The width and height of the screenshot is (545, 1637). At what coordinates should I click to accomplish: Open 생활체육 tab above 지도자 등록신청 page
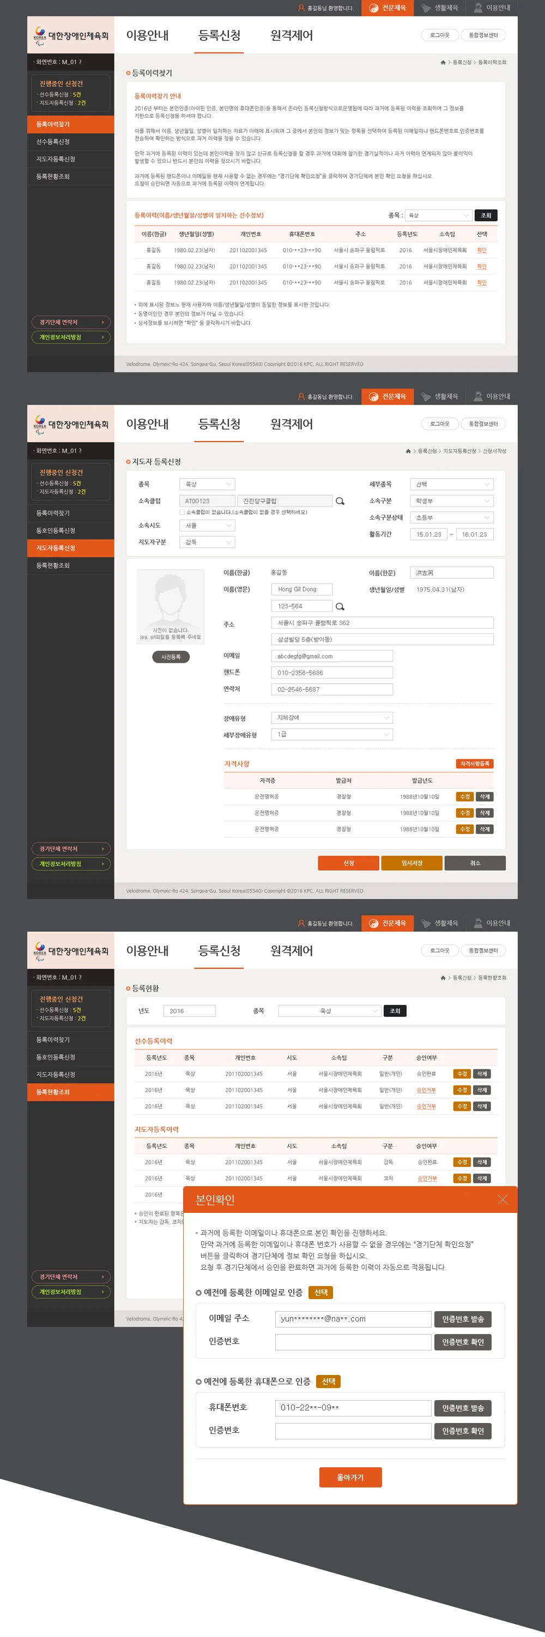(x=439, y=396)
